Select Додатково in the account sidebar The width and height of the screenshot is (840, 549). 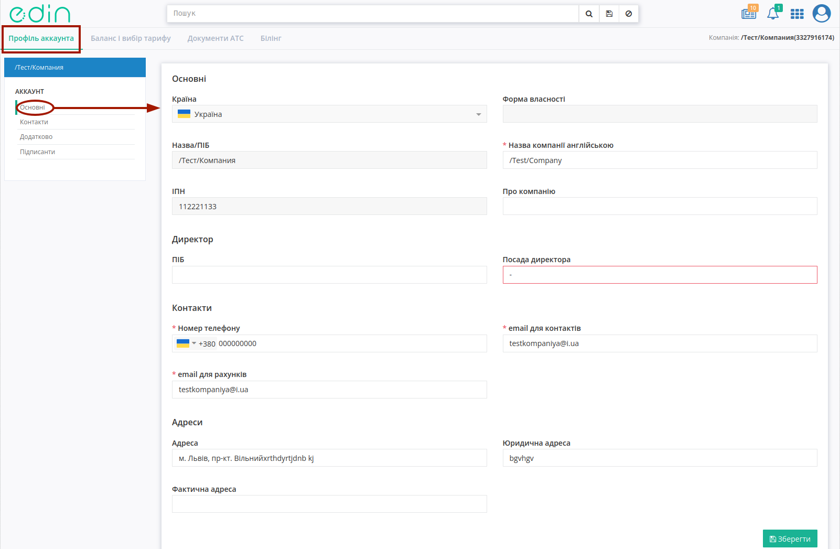coord(36,137)
